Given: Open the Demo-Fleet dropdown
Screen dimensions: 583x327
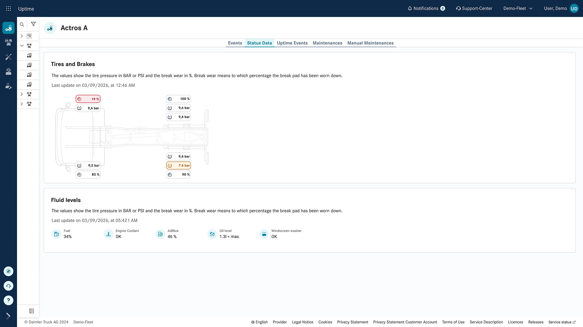Looking at the screenshot, I should coord(518,8).
